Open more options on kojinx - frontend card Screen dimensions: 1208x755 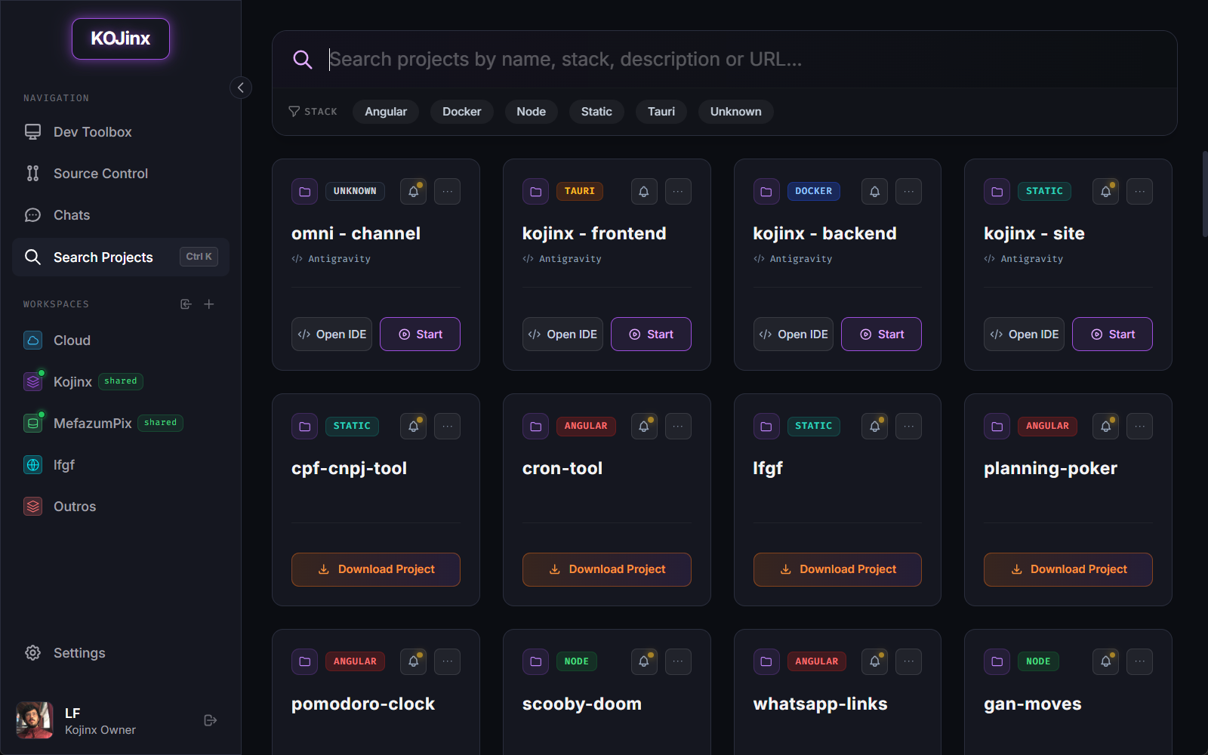[x=678, y=192]
